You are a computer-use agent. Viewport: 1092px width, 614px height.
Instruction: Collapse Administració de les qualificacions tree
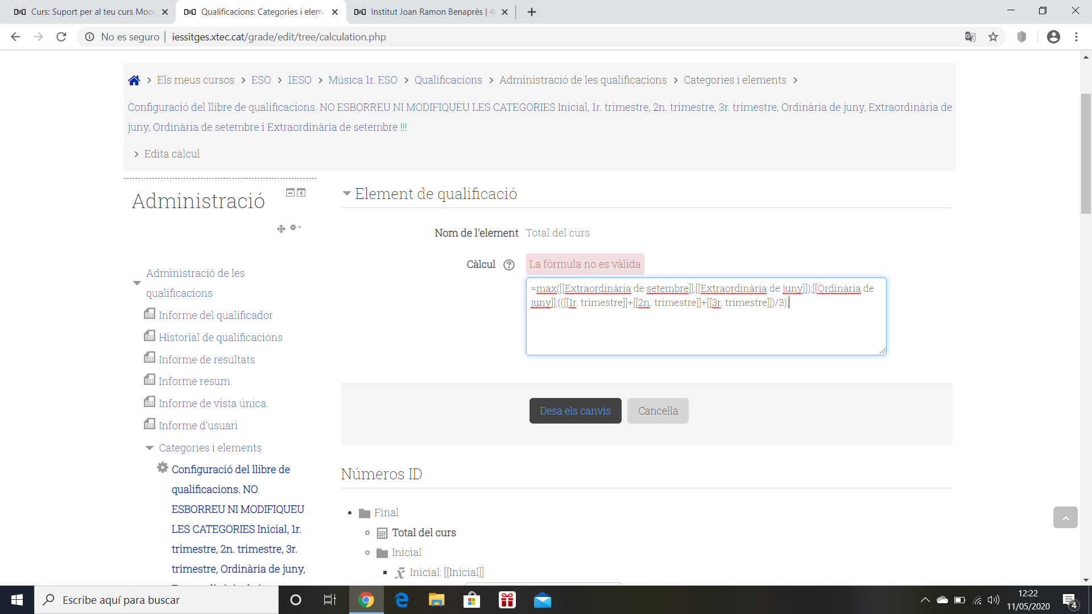[136, 283]
